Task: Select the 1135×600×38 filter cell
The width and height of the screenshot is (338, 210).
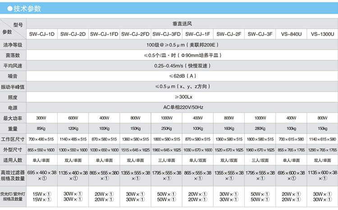Action: pyautogui.click(x=323, y=175)
